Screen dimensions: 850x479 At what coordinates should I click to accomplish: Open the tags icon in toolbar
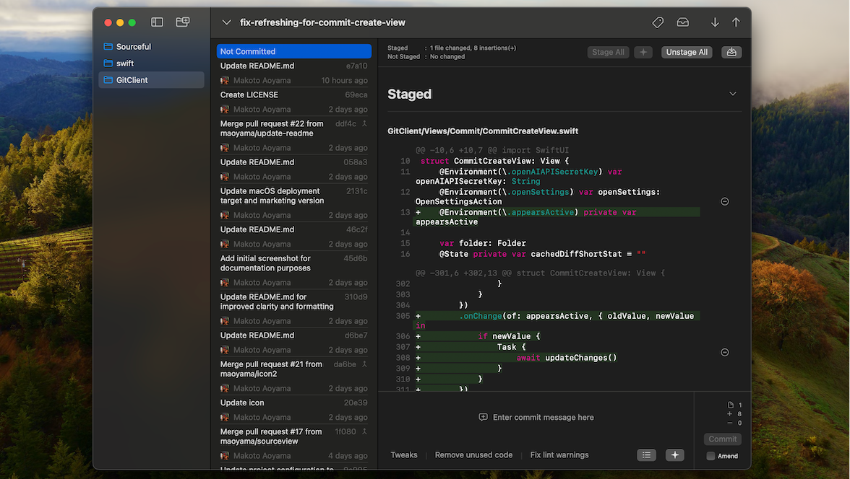tap(658, 22)
